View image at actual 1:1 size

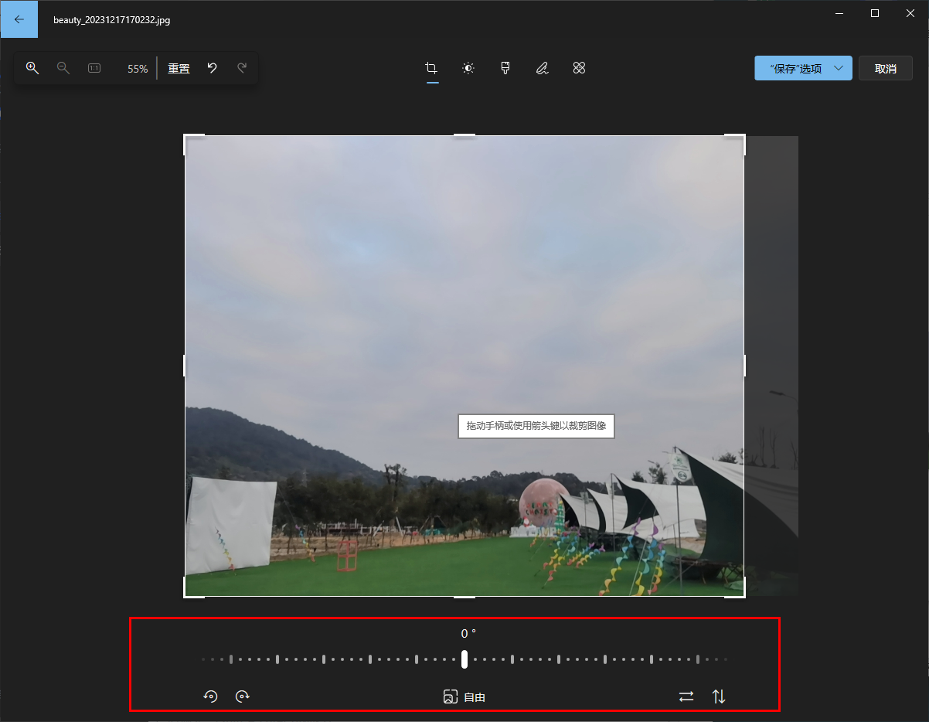click(94, 68)
